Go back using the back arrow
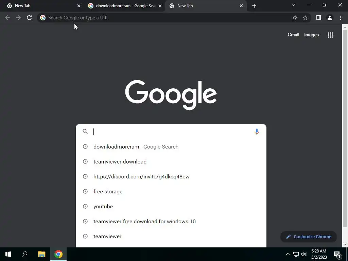This screenshot has width=348, height=261. [x=7, y=18]
